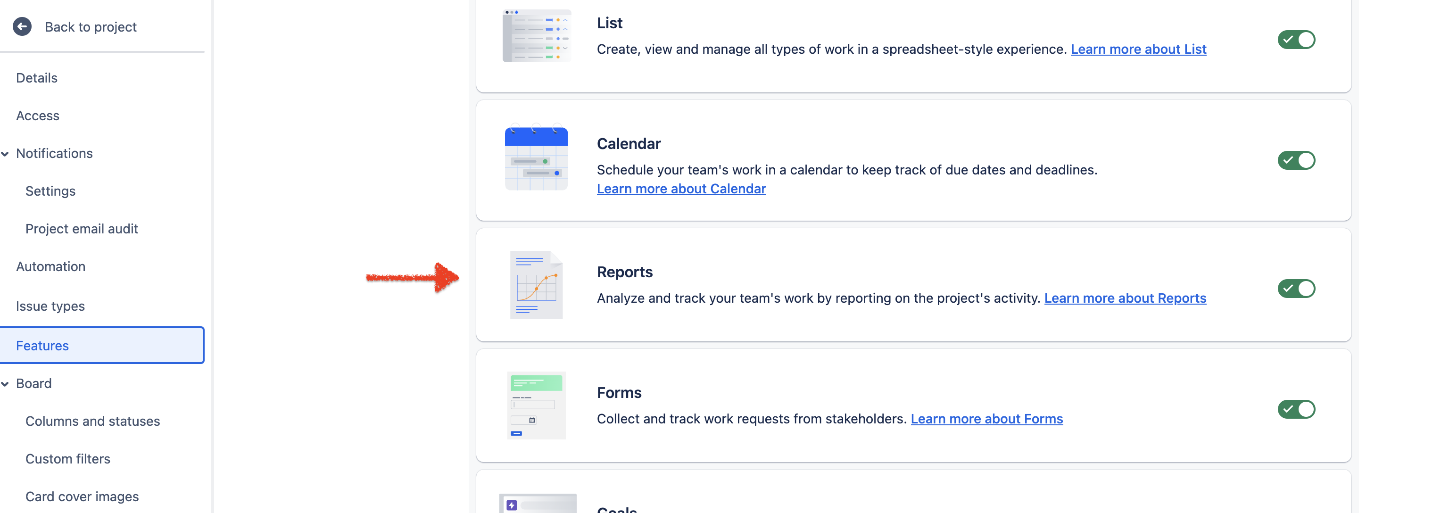Select Issue types in the sidebar
Image resolution: width=1441 pixels, height=513 pixels.
point(50,306)
